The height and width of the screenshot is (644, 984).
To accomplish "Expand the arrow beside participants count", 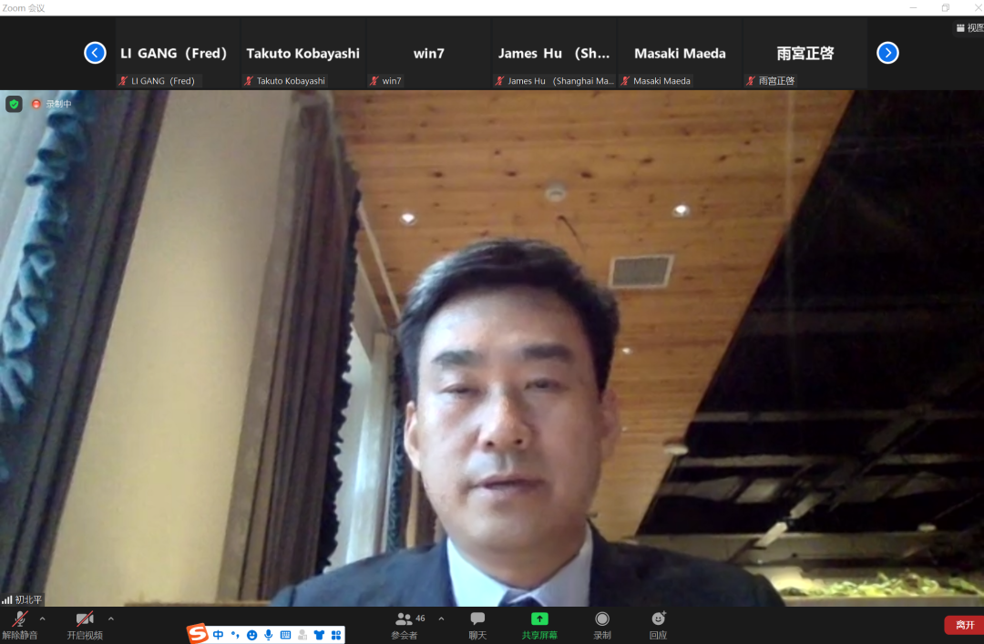I will pyautogui.click(x=442, y=618).
